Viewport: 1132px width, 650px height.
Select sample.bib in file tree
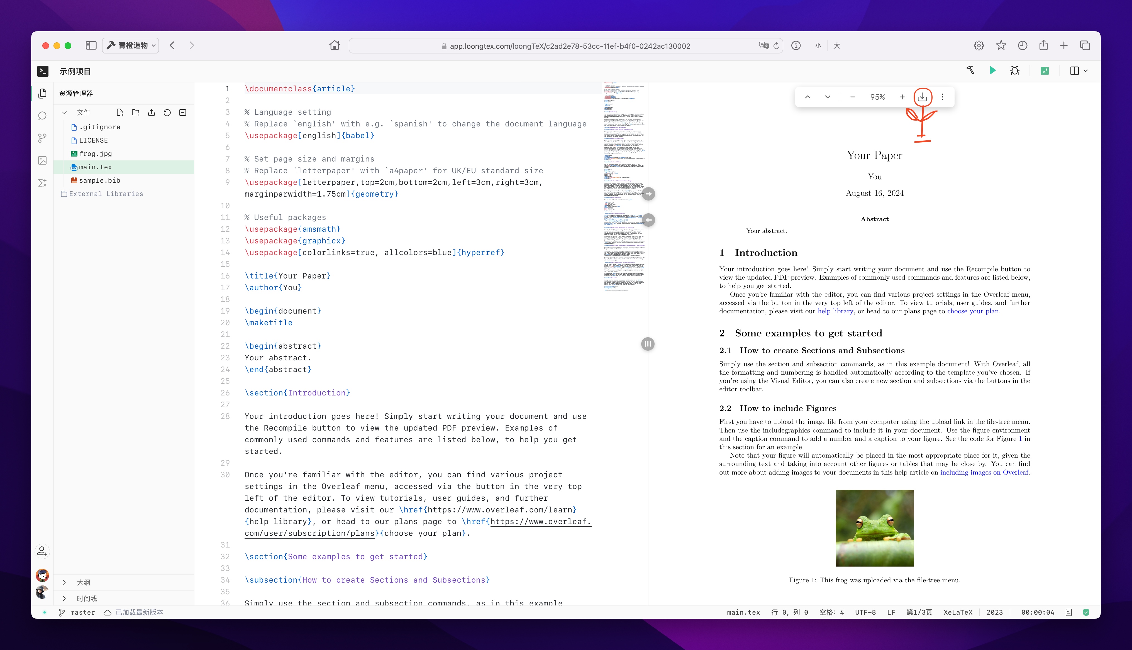point(99,180)
